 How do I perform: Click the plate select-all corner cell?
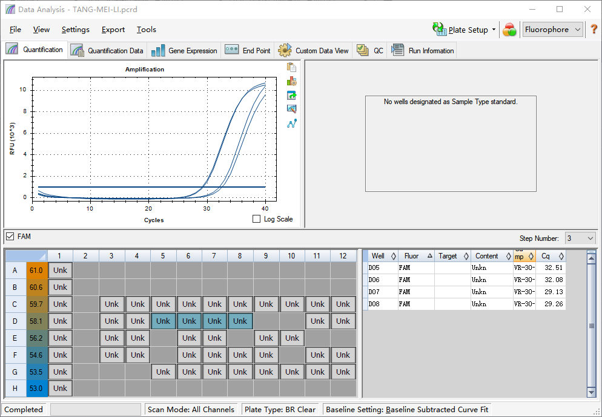point(26,256)
